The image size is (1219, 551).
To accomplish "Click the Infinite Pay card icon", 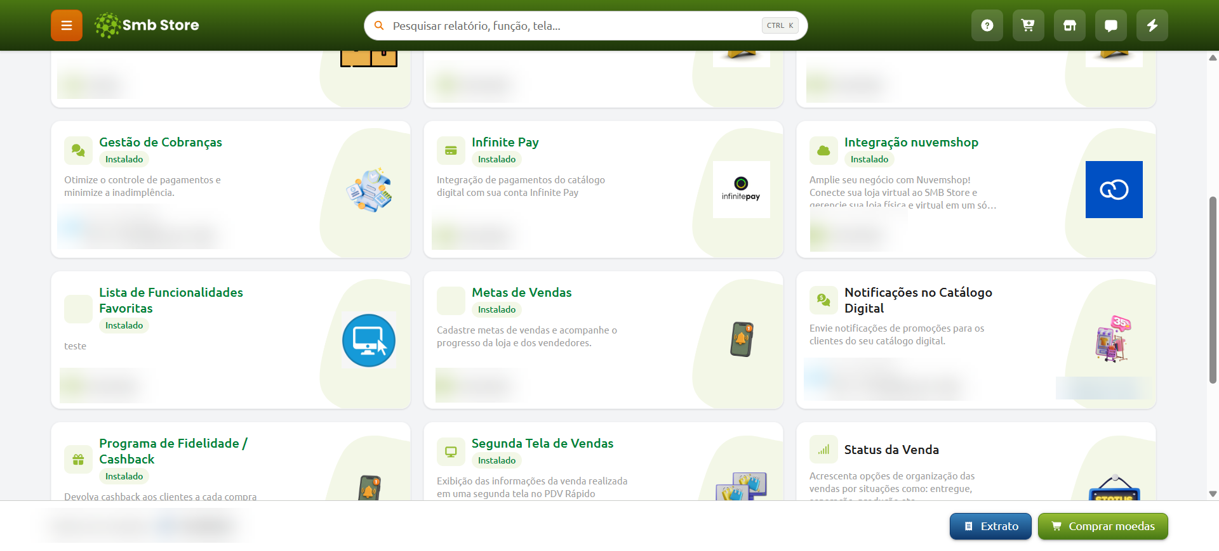I will [x=451, y=150].
